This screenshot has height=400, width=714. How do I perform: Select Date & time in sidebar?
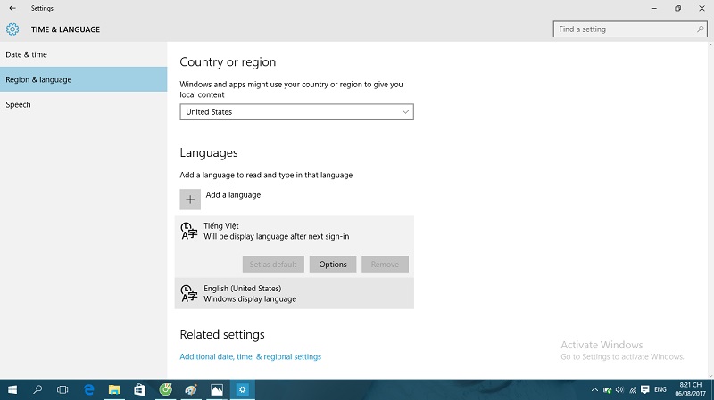(x=83, y=54)
